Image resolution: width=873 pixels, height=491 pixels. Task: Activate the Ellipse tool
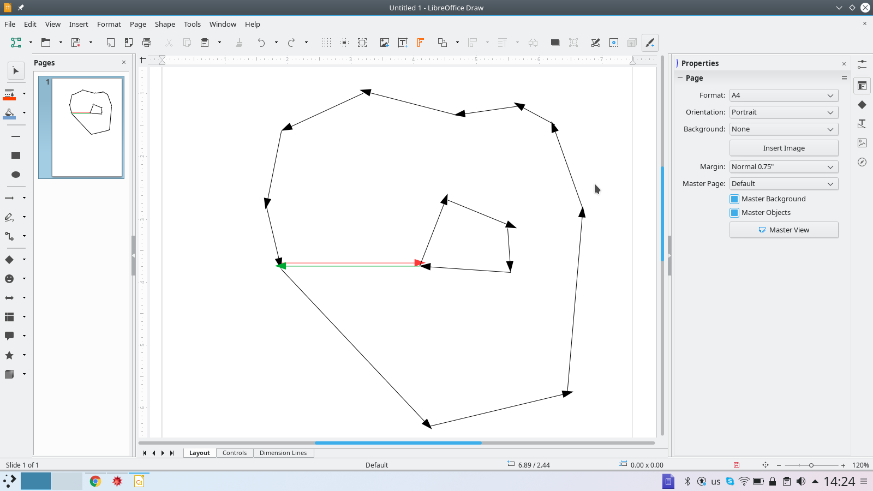point(16,175)
